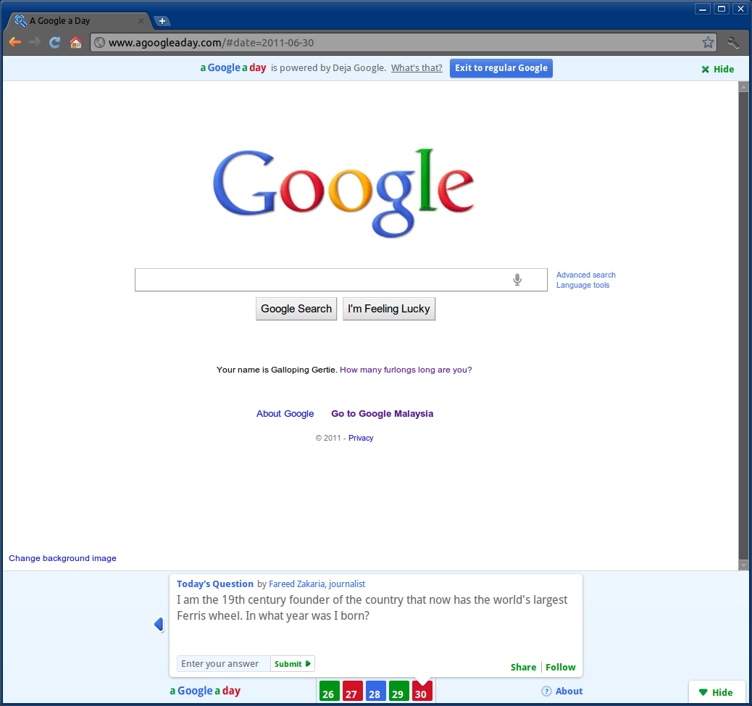Screen dimensions: 752x706
Task: Bookmark this page with the star icon
Action: tap(708, 42)
